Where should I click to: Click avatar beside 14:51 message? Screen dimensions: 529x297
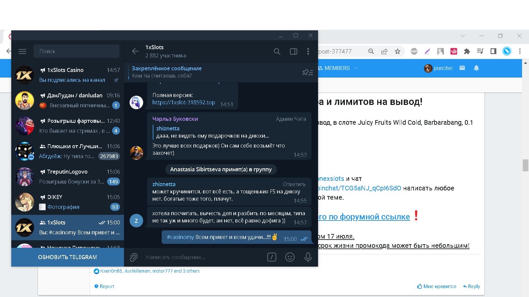[136, 102]
